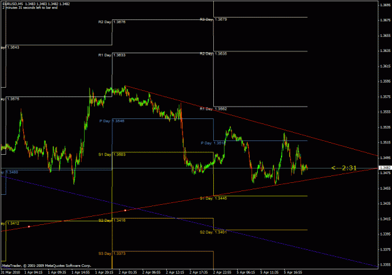The width and height of the screenshot is (392, 275).
Task: Click 1.3515 on the price axis
Action: [x=385, y=143]
